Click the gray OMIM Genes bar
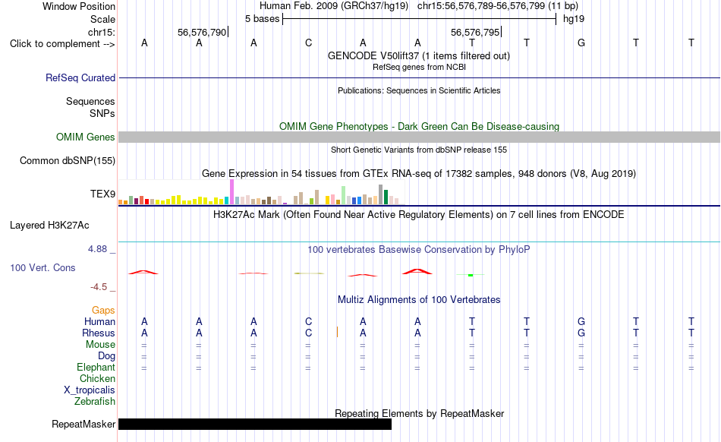The width and height of the screenshot is (721, 442). pyautogui.click(x=419, y=137)
